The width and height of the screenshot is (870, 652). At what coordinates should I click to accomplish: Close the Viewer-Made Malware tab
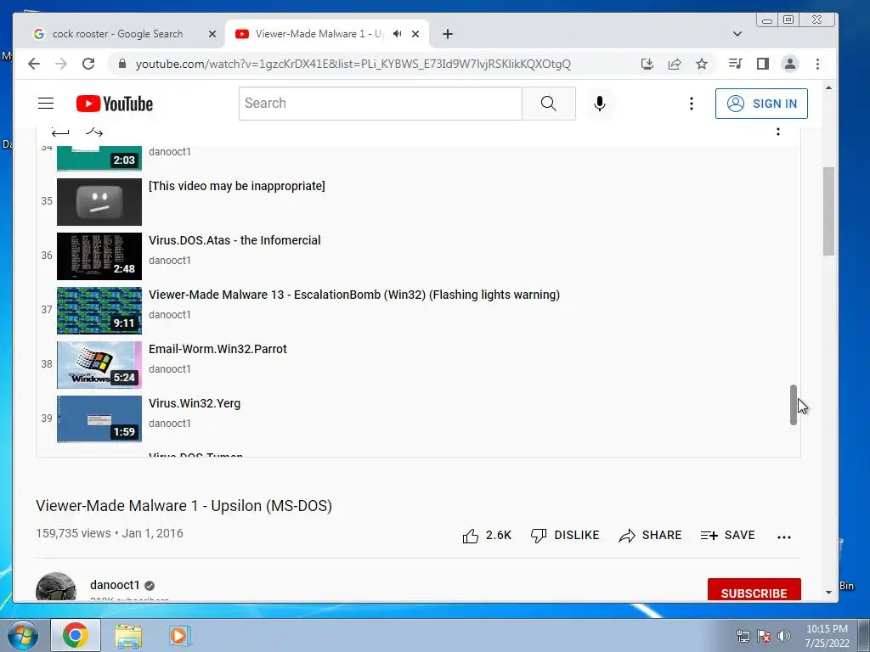pyautogui.click(x=415, y=34)
